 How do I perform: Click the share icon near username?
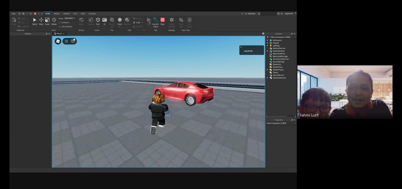pyautogui.click(x=282, y=14)
